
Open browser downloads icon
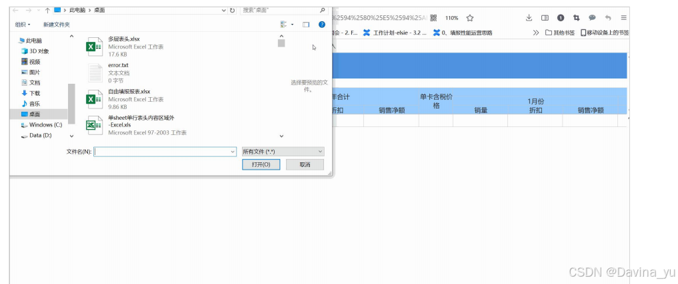pos(529,18)
